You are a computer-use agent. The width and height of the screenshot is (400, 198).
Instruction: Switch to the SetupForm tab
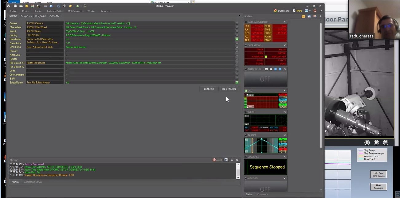[x=26, y=16]
